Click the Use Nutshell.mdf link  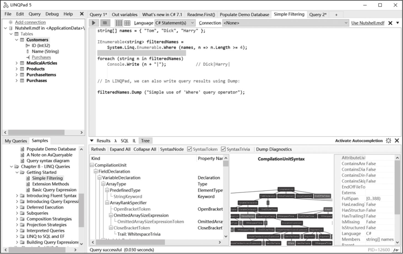368,23
